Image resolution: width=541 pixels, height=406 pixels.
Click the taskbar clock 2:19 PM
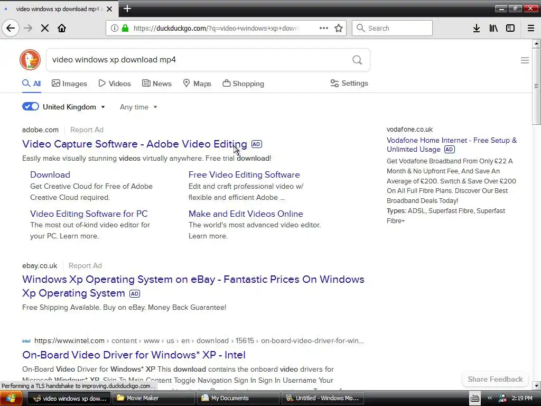tap(522, 399)
